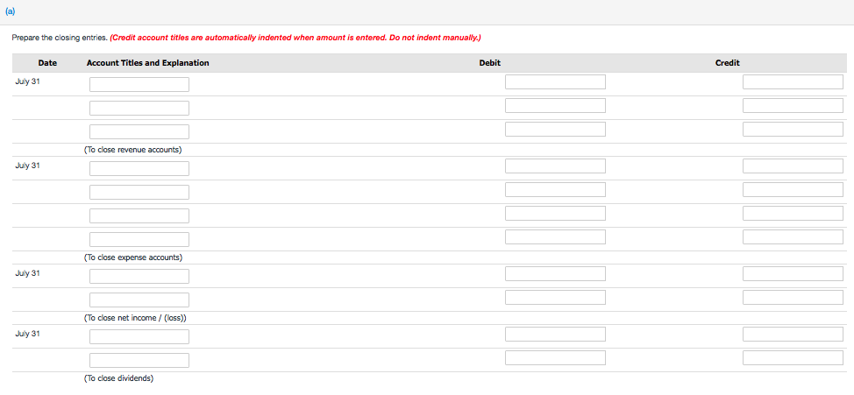This screenshot has height=395, width=854.
Task: Select fourth account title field of expense entry
Action: [139, 239]
